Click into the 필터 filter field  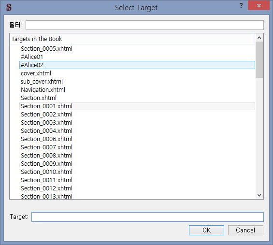tap(144, 25)
